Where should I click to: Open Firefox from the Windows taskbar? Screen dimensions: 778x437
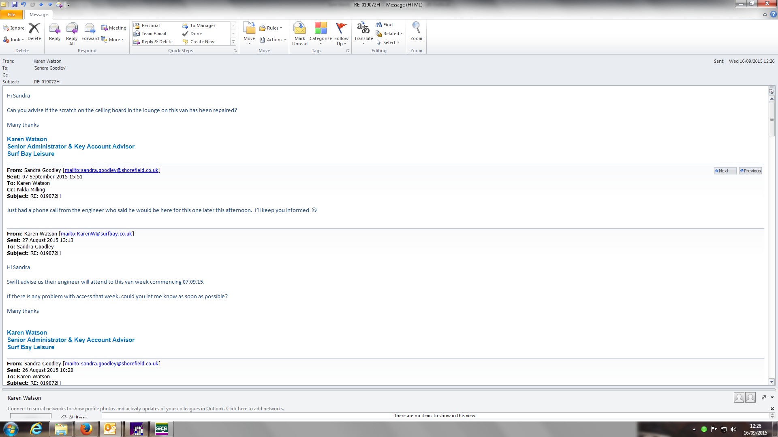(86, 429)
